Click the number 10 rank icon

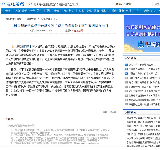126,104
